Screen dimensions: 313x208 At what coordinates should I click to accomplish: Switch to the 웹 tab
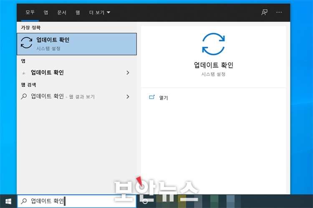[x=78, y=13]
